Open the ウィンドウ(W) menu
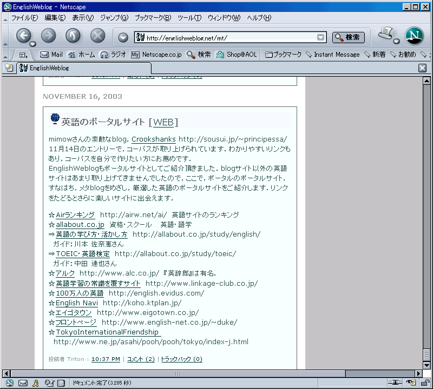433x389 pixels. [224, 18]
